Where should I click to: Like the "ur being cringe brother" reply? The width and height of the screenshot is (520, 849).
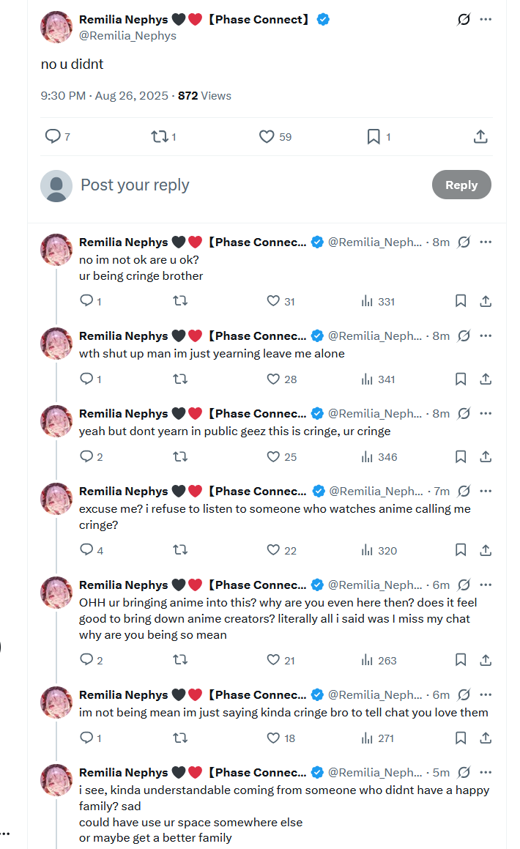274,301
